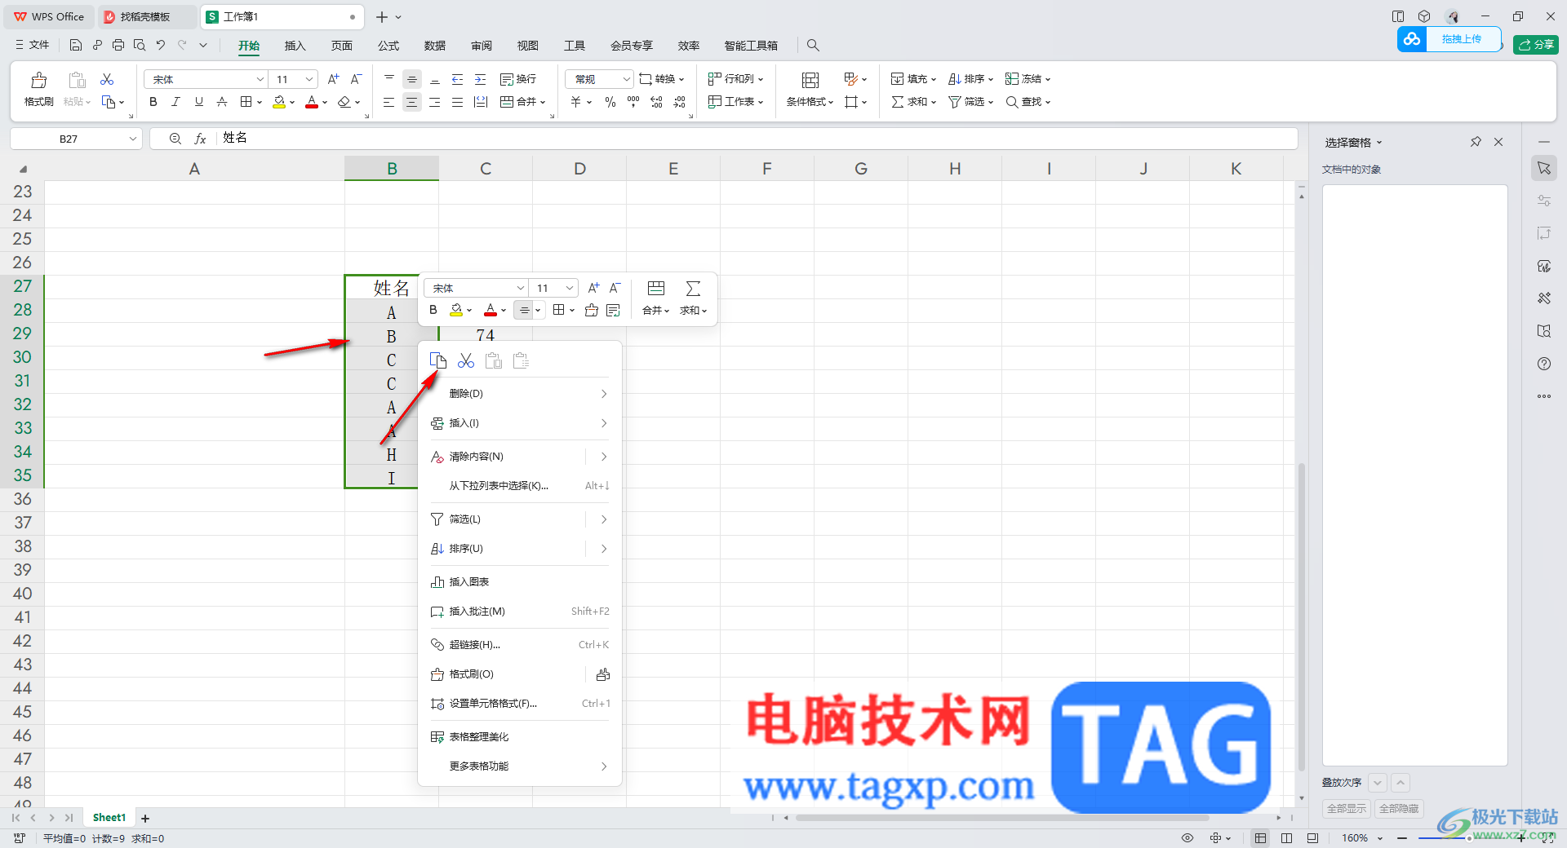1567x848 pixels.
Task: Click the font color red A in ribbon
Action: 312,102
